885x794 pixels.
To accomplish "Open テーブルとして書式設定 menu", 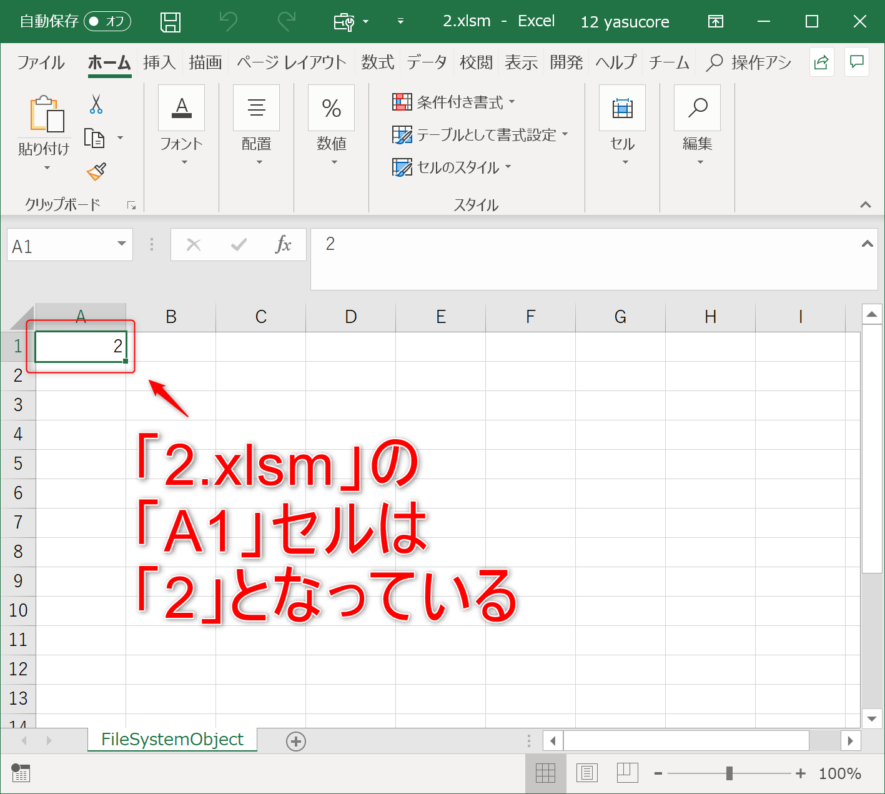I will (480, 134).
